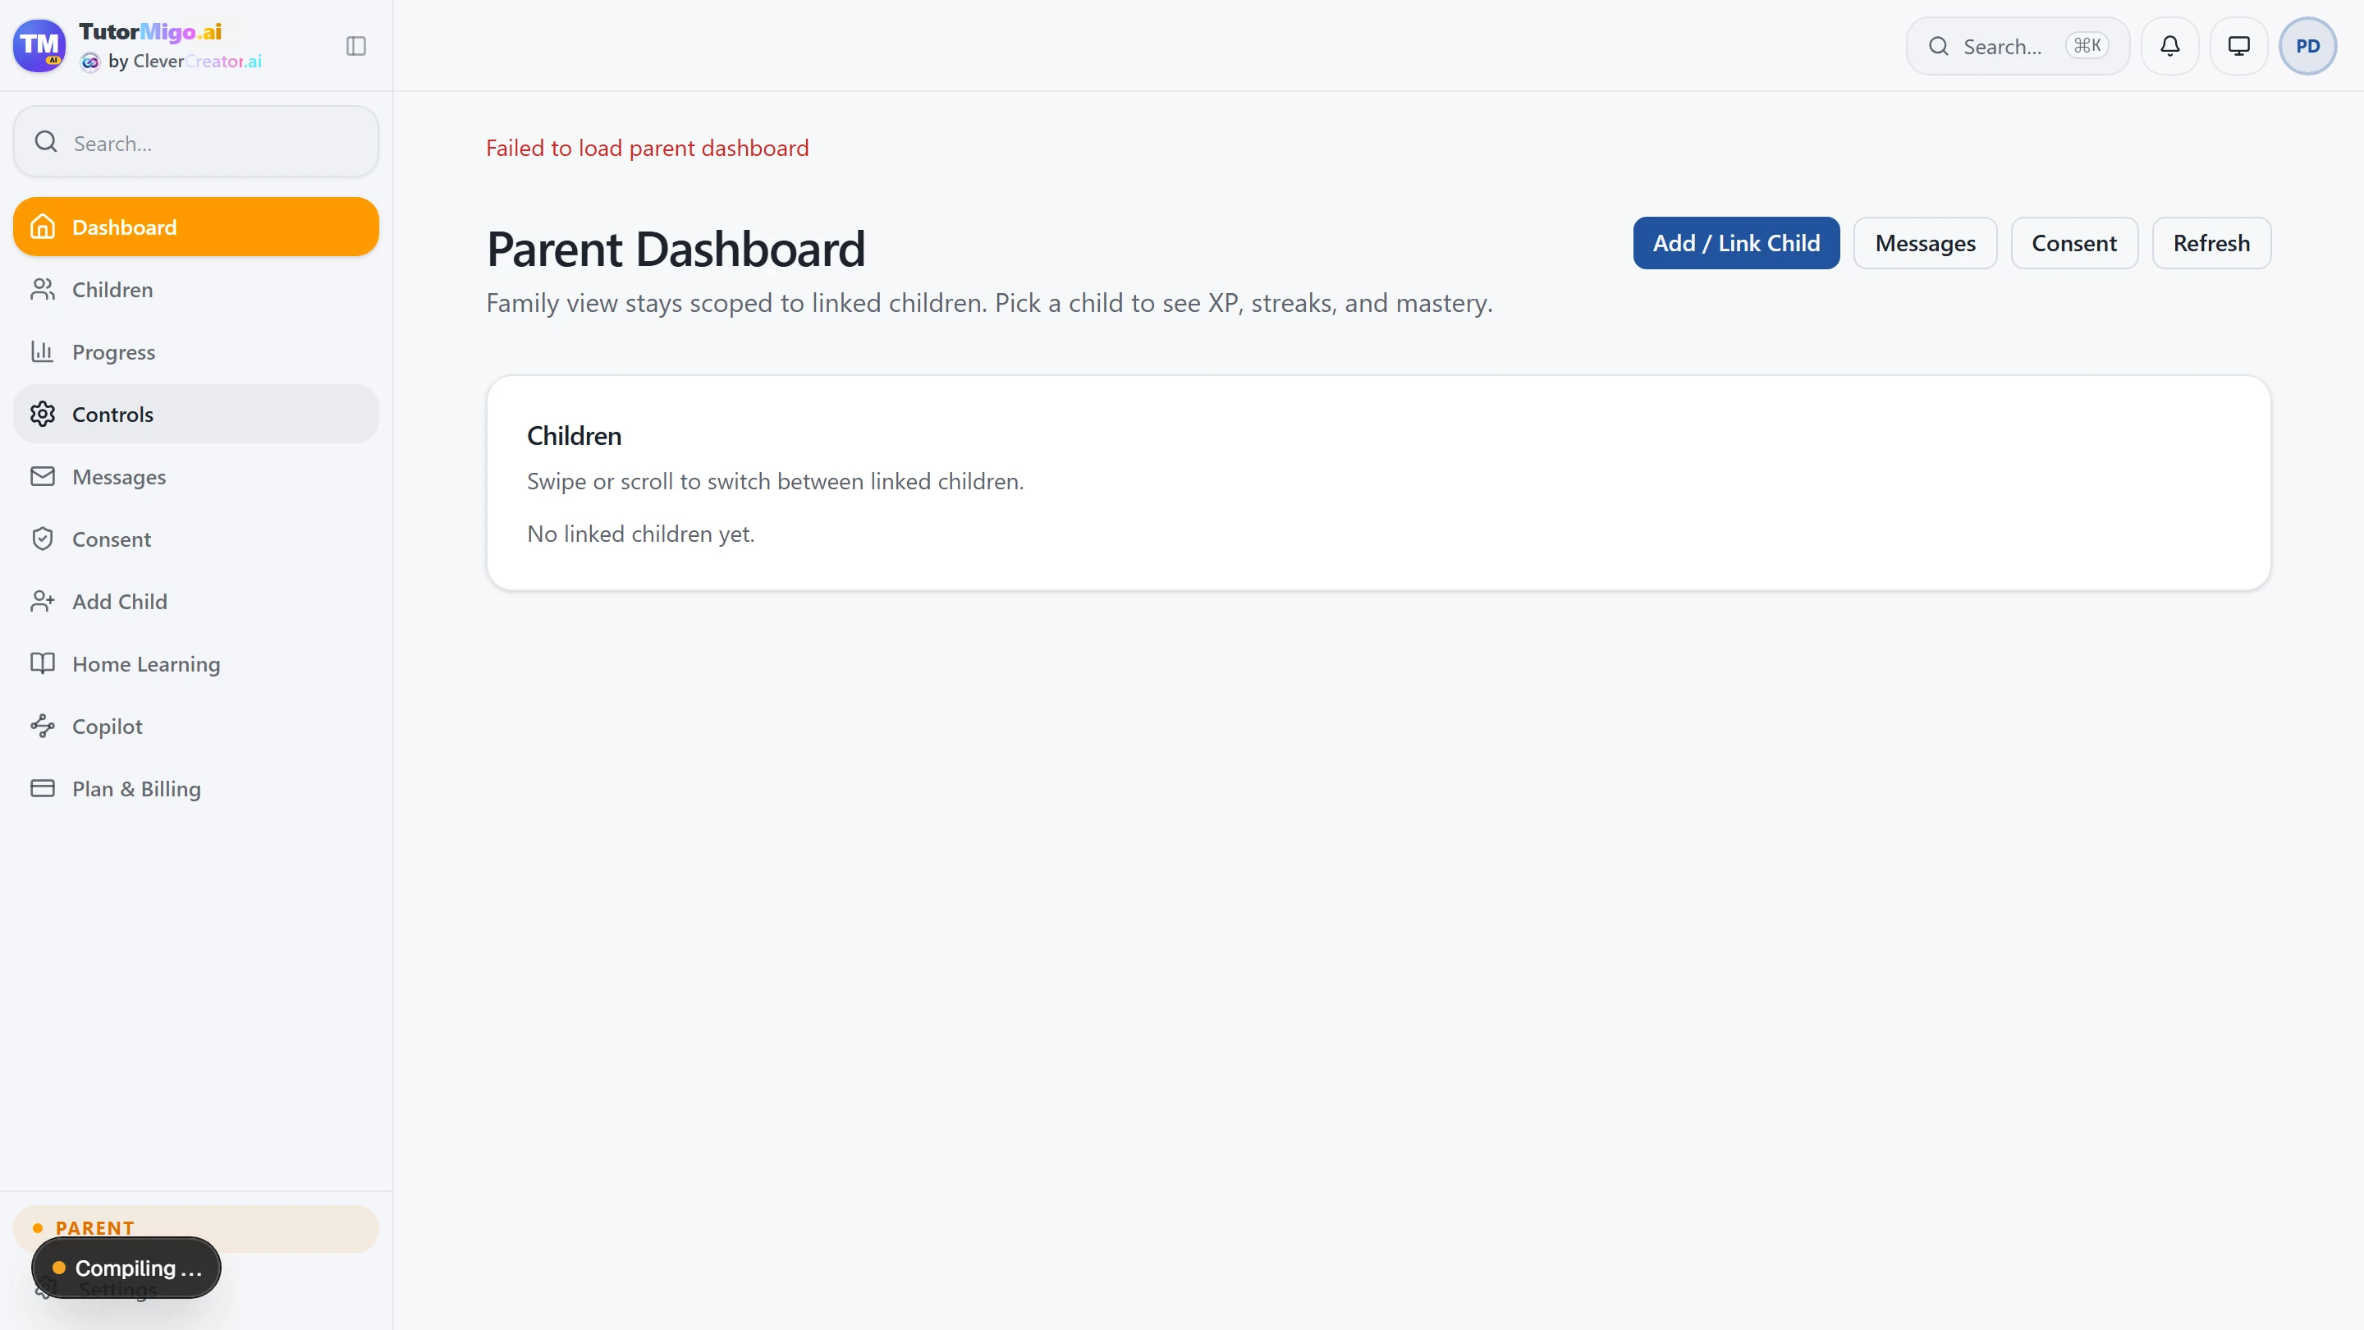
Task: Click the Consent button beside Messages
Action: pos(2074,243)
